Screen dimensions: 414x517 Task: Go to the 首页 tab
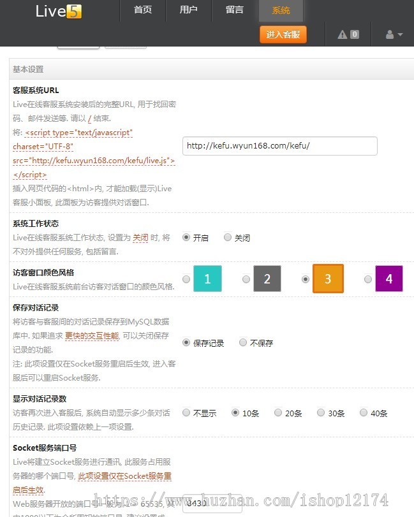pos(143,10)
